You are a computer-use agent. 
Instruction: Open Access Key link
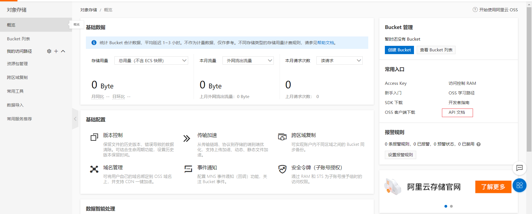click(396, 83)
